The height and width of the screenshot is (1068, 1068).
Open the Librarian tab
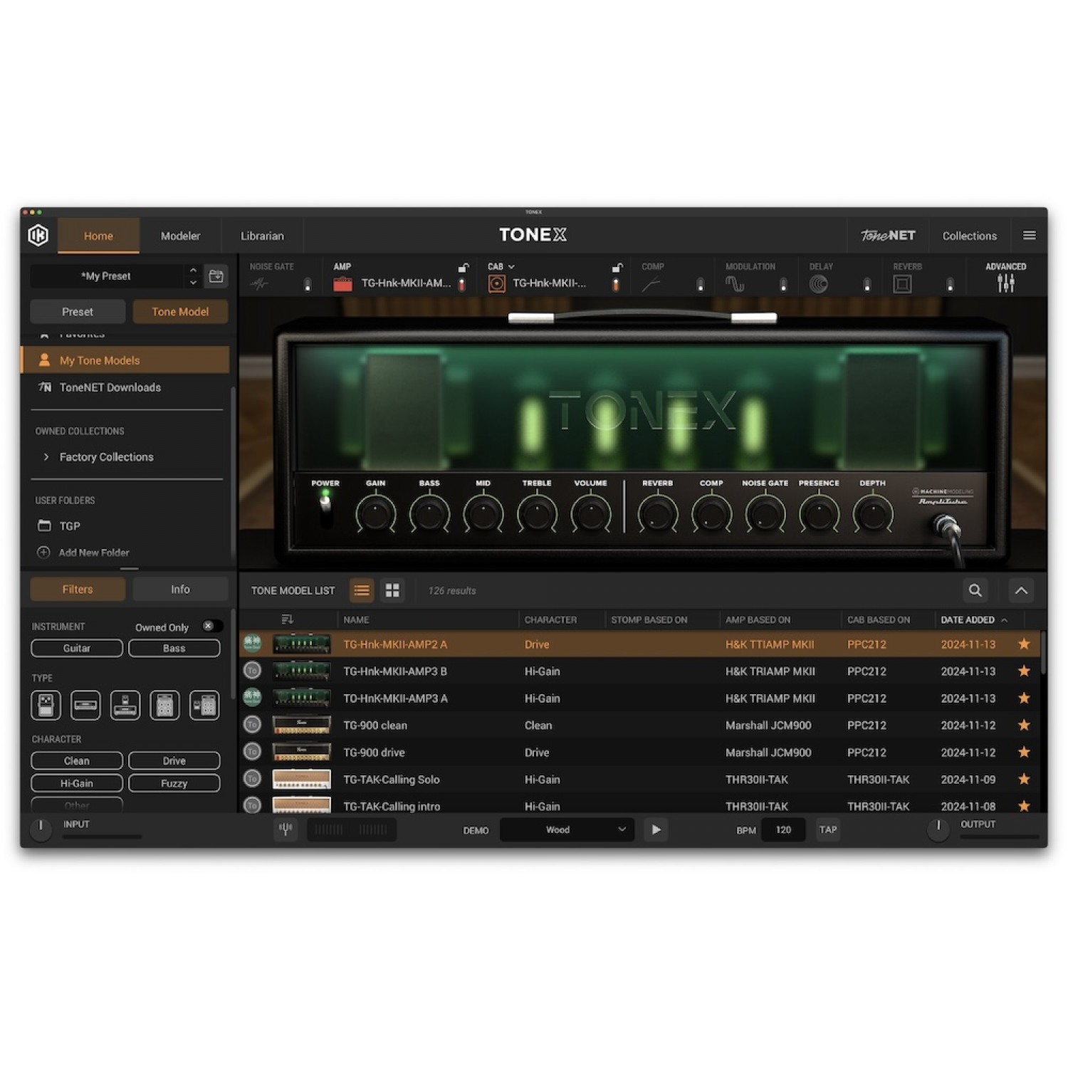click(x=262, y=236)
